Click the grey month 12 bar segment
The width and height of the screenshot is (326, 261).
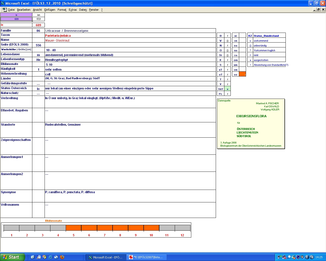point(182,228)
